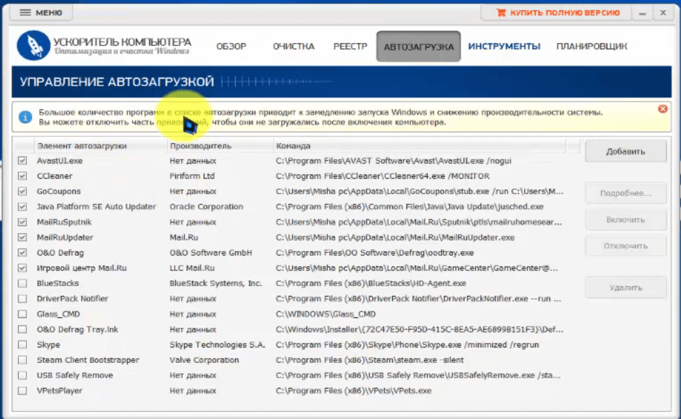Click the shopping cart buy icon
681x419 pixels.
click(501, 12)
